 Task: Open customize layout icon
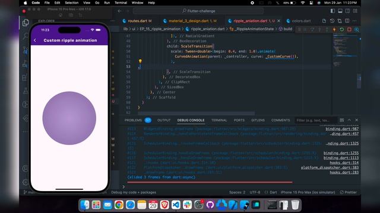click(355, 11)
